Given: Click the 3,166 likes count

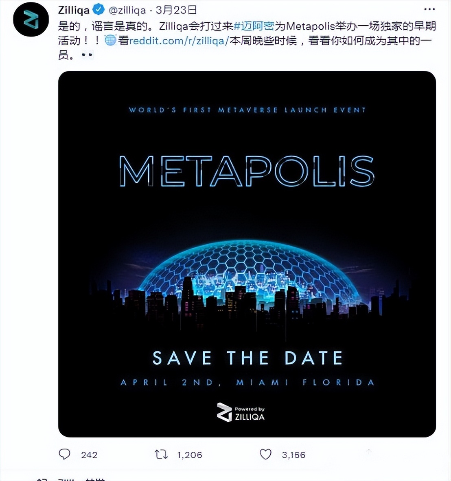Looking at the screenshot, I should pos(293,455).
